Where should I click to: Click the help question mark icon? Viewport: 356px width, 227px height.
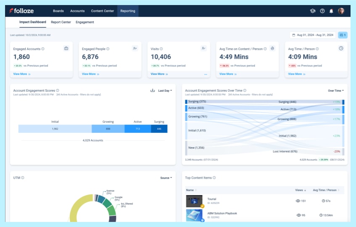pos(322,11)
